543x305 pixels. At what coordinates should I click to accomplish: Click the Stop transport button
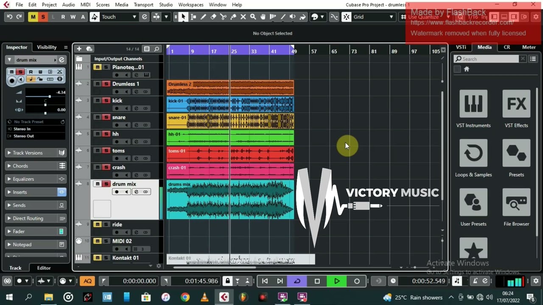pyautogui.click(x=317, y=281)
